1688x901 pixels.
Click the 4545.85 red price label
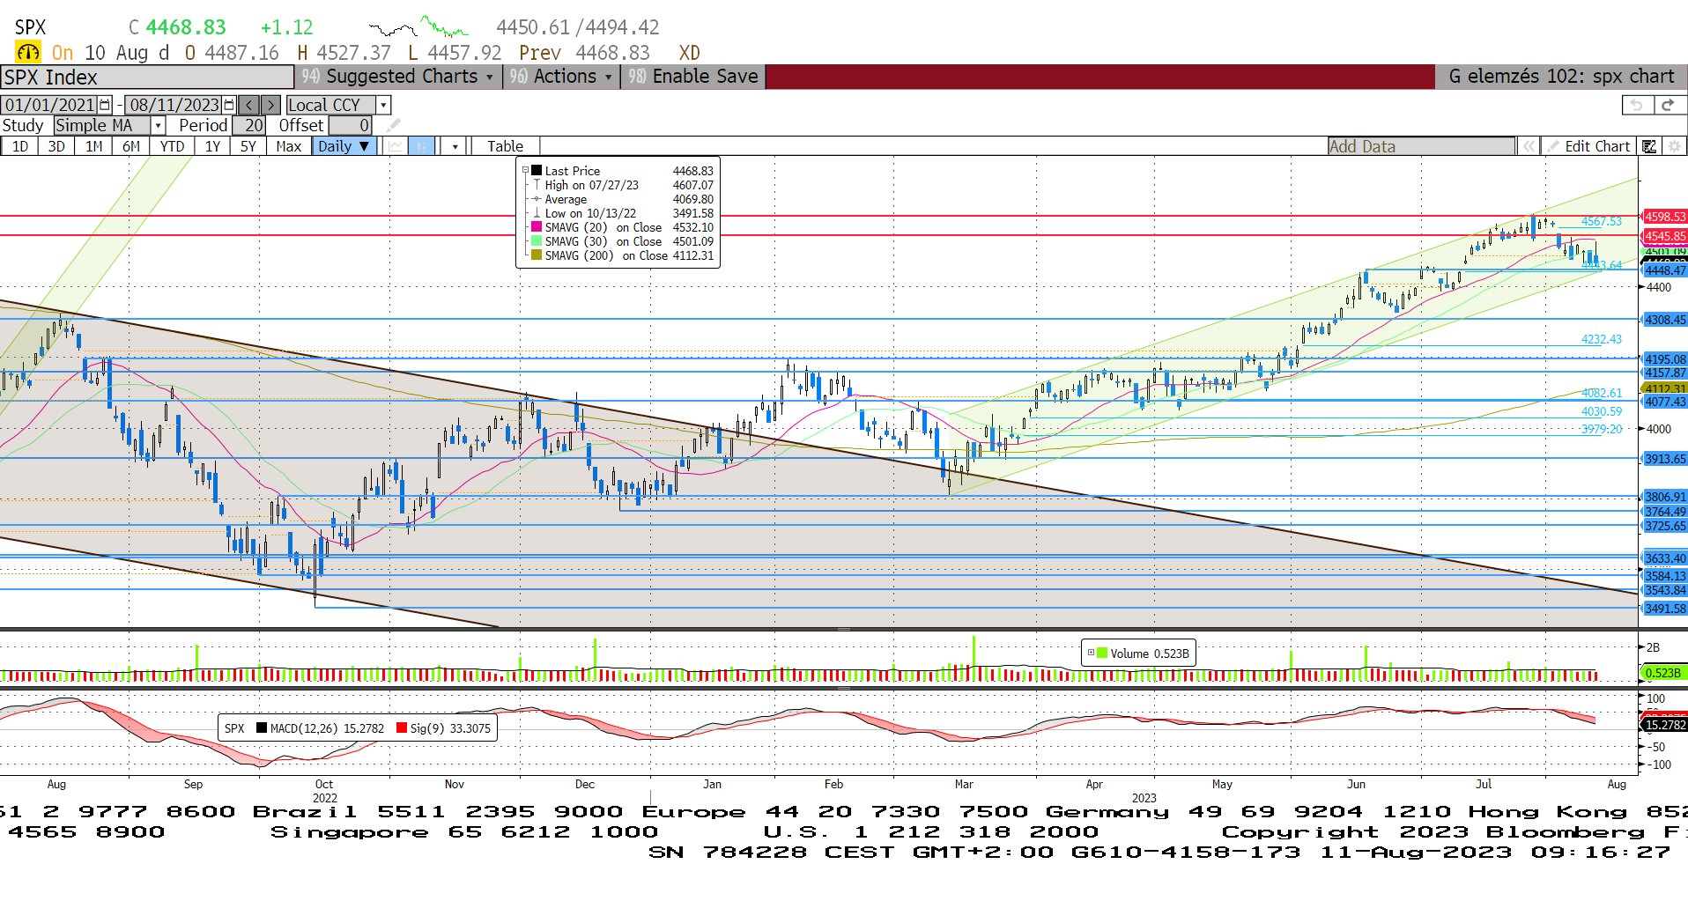pos(1664,236)
